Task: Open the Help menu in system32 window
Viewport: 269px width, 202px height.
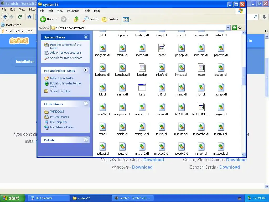Action: click(97, 11)
